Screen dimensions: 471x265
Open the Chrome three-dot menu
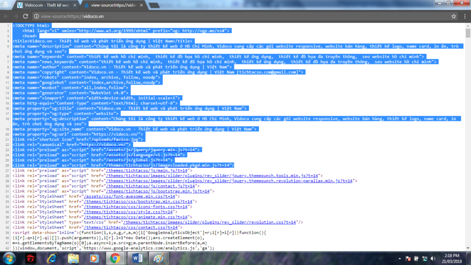pos(464,16)
